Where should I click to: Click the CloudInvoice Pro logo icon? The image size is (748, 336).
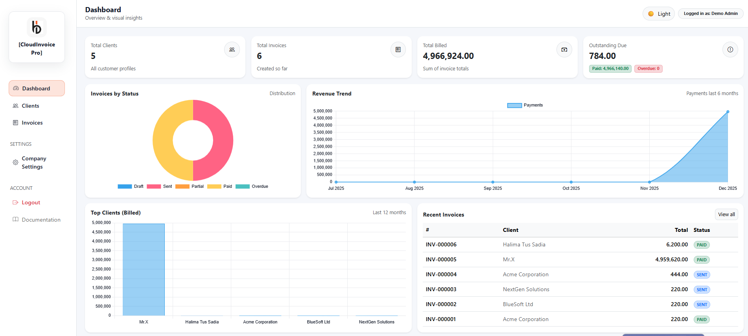[x=37, y=28]
